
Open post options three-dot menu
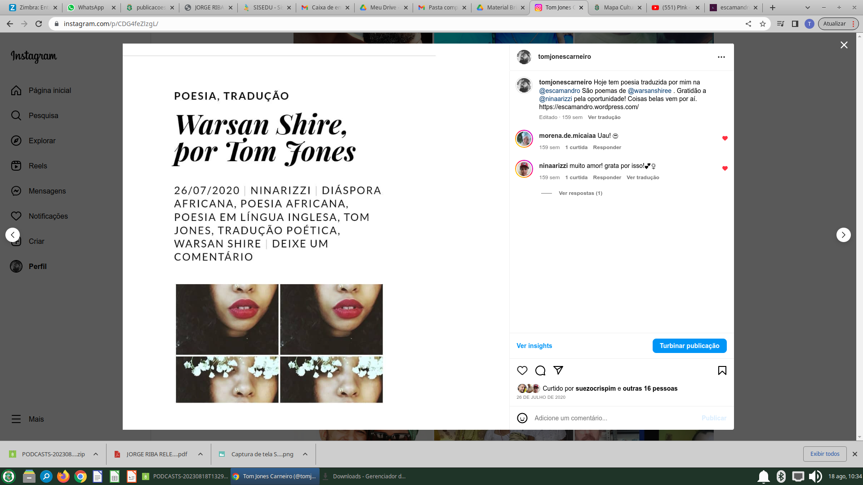pos(721,57)
